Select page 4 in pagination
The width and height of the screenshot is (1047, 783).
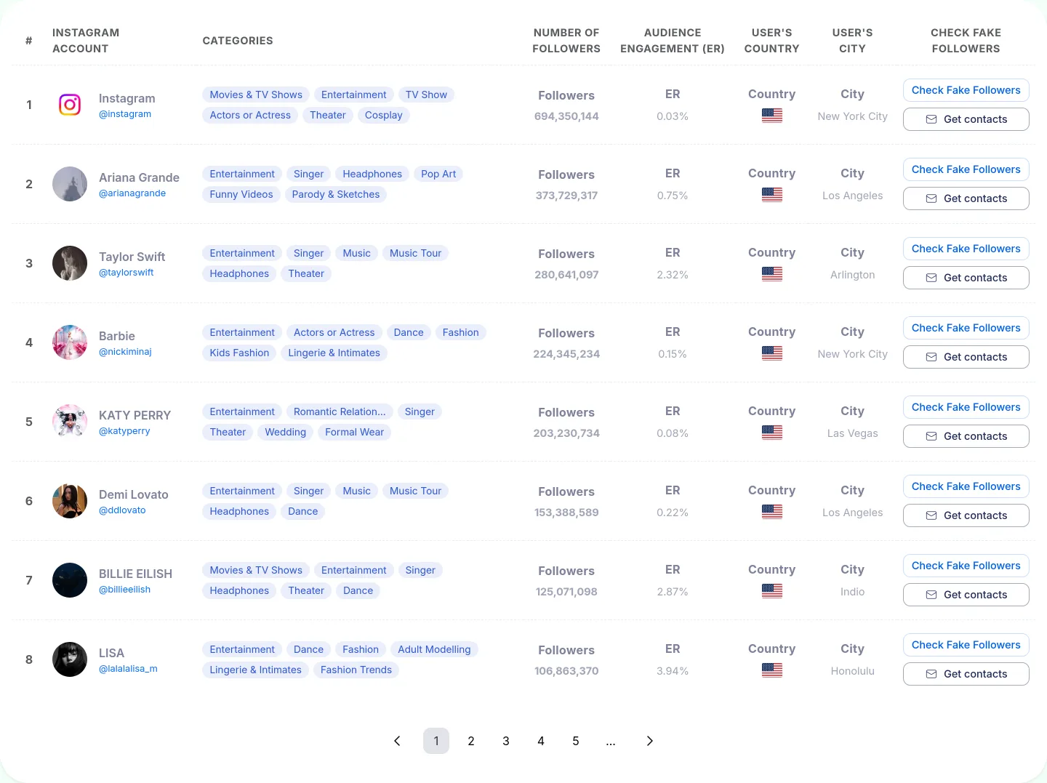click(x=541, y=741)
